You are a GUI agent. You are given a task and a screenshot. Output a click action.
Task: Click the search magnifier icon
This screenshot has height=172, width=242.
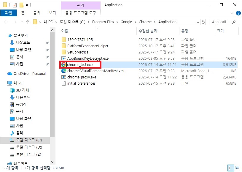(x=234, y=22)
